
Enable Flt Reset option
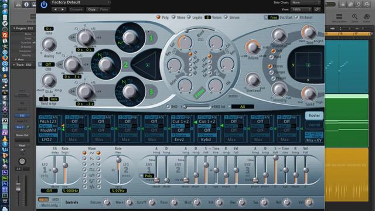296,17
